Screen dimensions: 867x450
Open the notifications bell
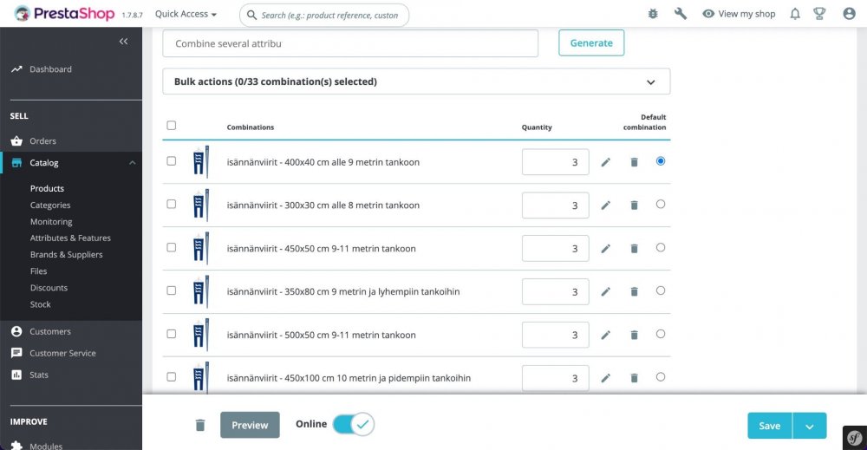tap(794, 14)
